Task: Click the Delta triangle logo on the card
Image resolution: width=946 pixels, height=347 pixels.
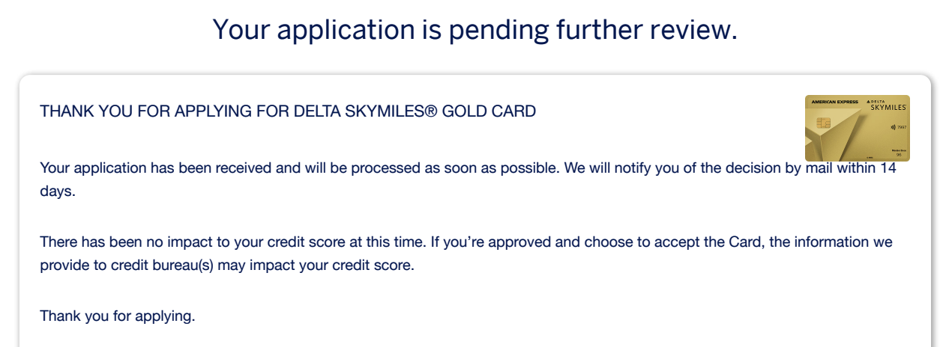Action: (870, 102)
